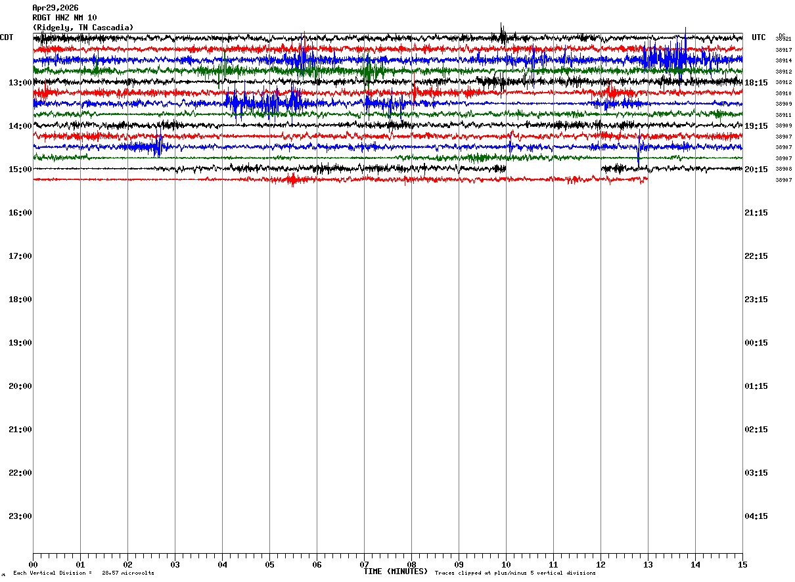This screenshot has height=582, width=795.
Task: Click the 'Traces clipped at plus/minus 5' note
Action: point(515,573)
